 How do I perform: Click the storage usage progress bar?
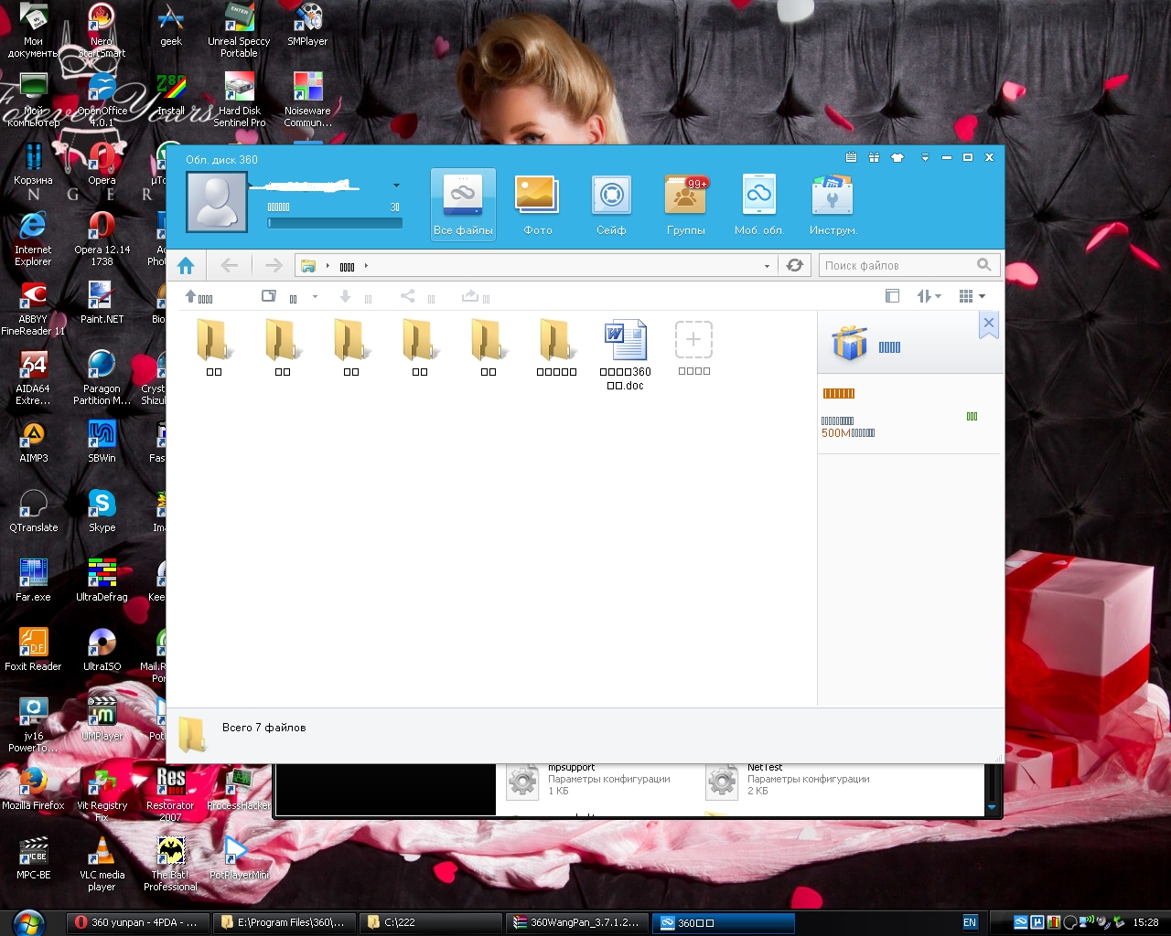[335, 223]
